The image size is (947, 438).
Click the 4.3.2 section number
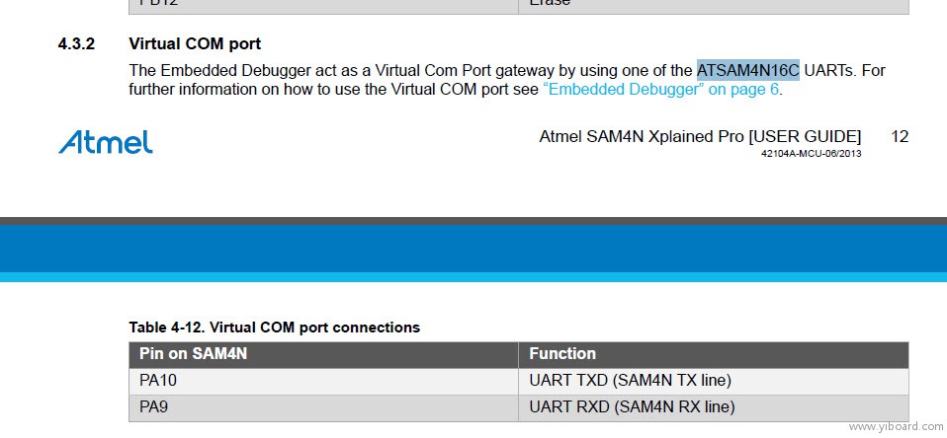76,44
